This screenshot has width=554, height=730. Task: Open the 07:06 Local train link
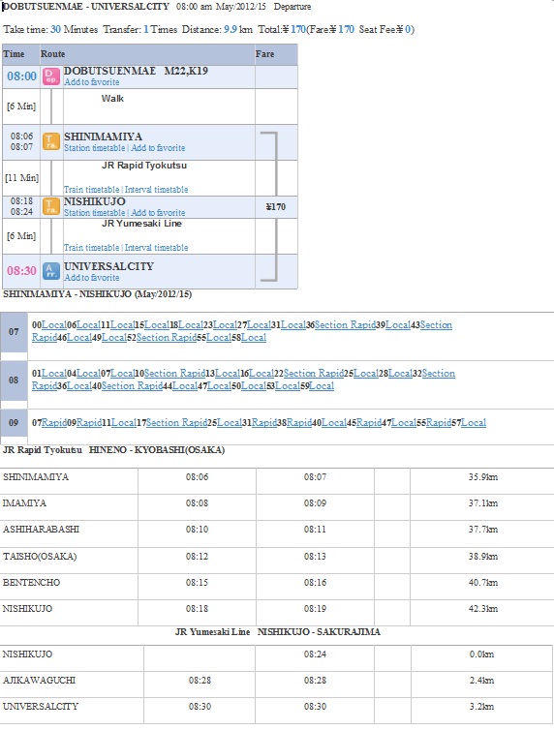pos(88,325)
